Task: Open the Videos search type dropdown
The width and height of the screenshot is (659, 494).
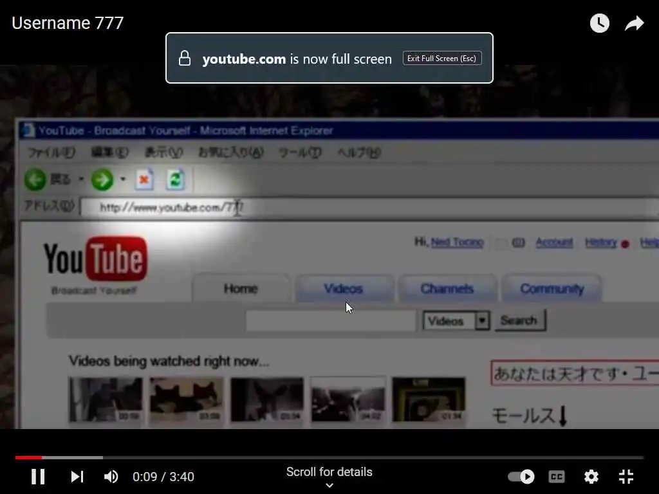Action: (456, 321)
